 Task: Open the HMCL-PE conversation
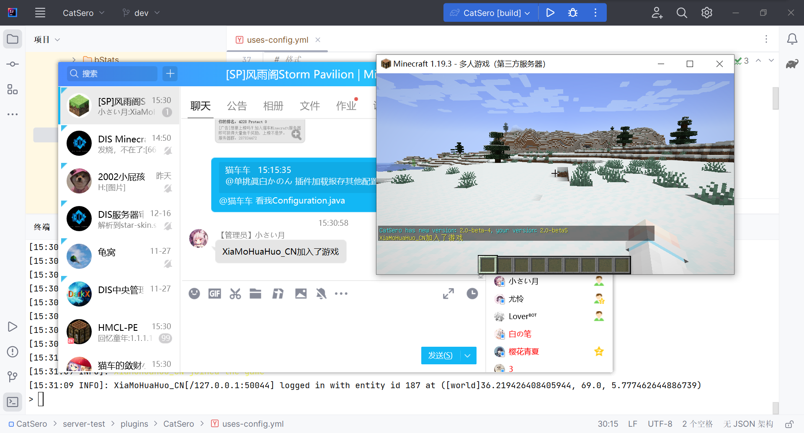point(119,332)
